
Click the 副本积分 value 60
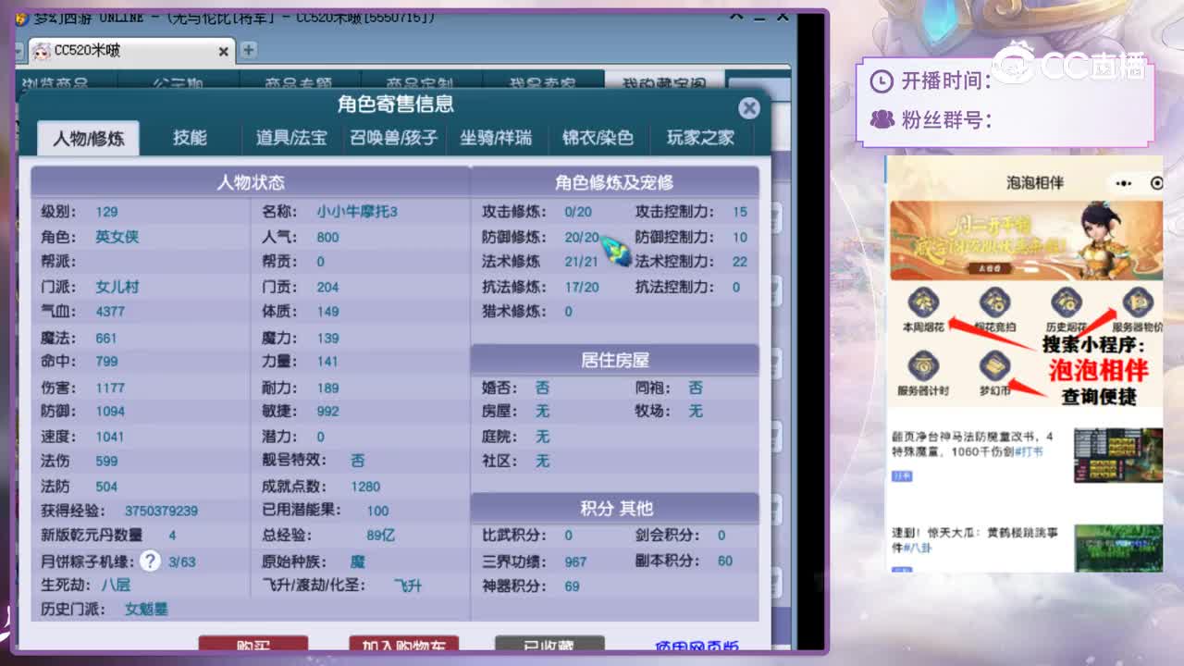point(725,561)
